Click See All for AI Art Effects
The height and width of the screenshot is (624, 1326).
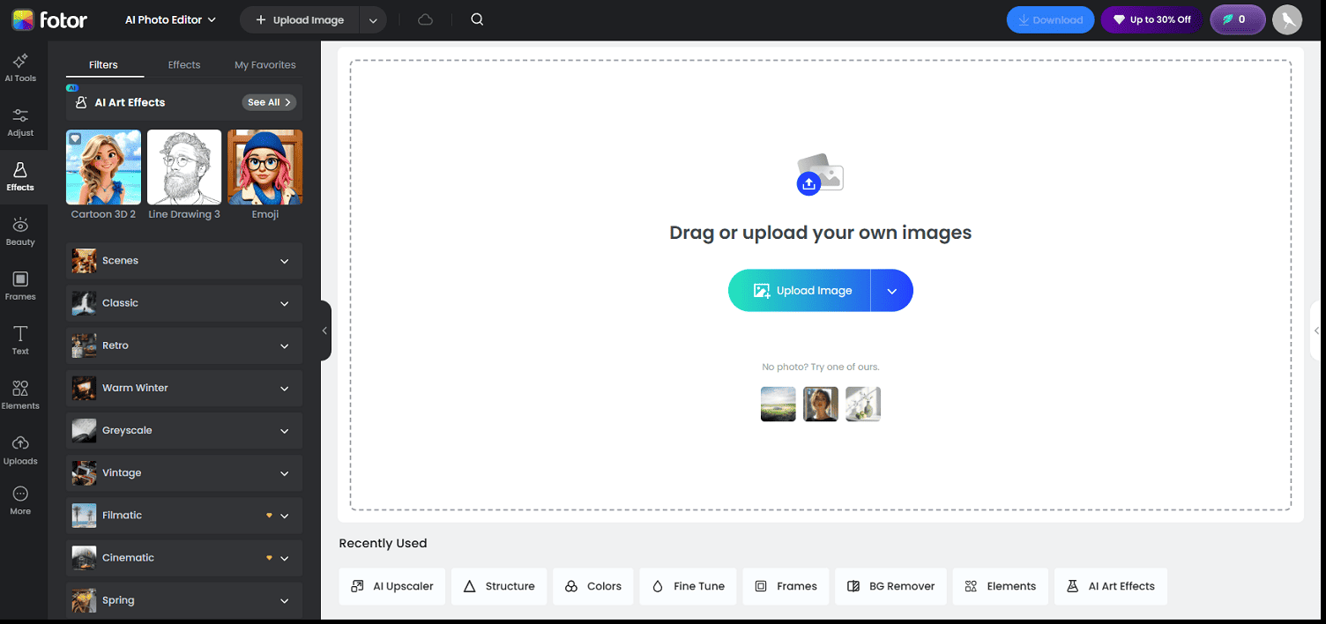point(269,101)
